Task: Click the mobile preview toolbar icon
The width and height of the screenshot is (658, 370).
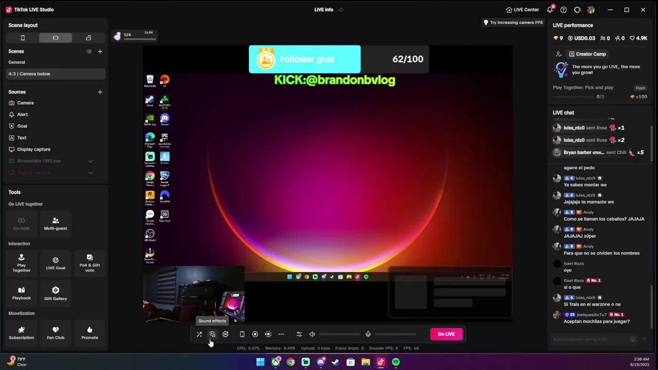Action: click(242, 334)
